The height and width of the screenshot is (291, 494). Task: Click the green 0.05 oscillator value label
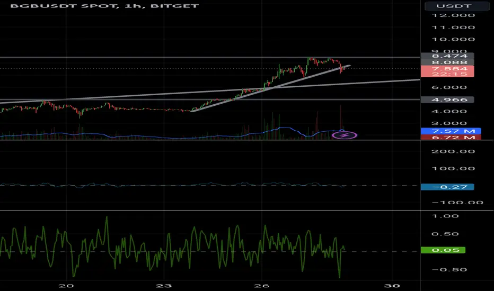click(x=443, y=250)
